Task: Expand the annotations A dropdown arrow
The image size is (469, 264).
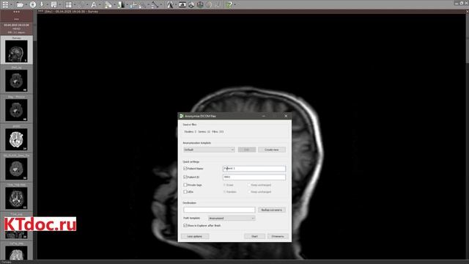Action: coord(100,4)
